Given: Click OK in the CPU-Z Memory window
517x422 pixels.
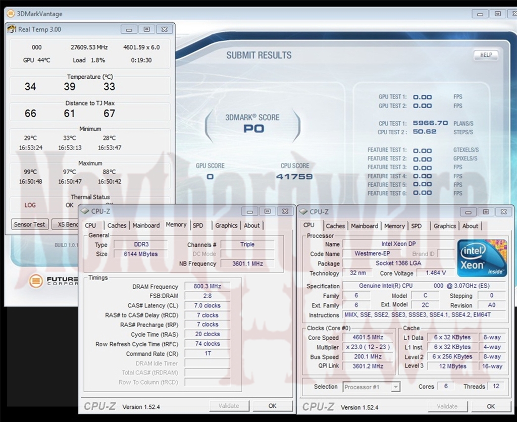Looking at the screenshot, I should pos(272,406).
